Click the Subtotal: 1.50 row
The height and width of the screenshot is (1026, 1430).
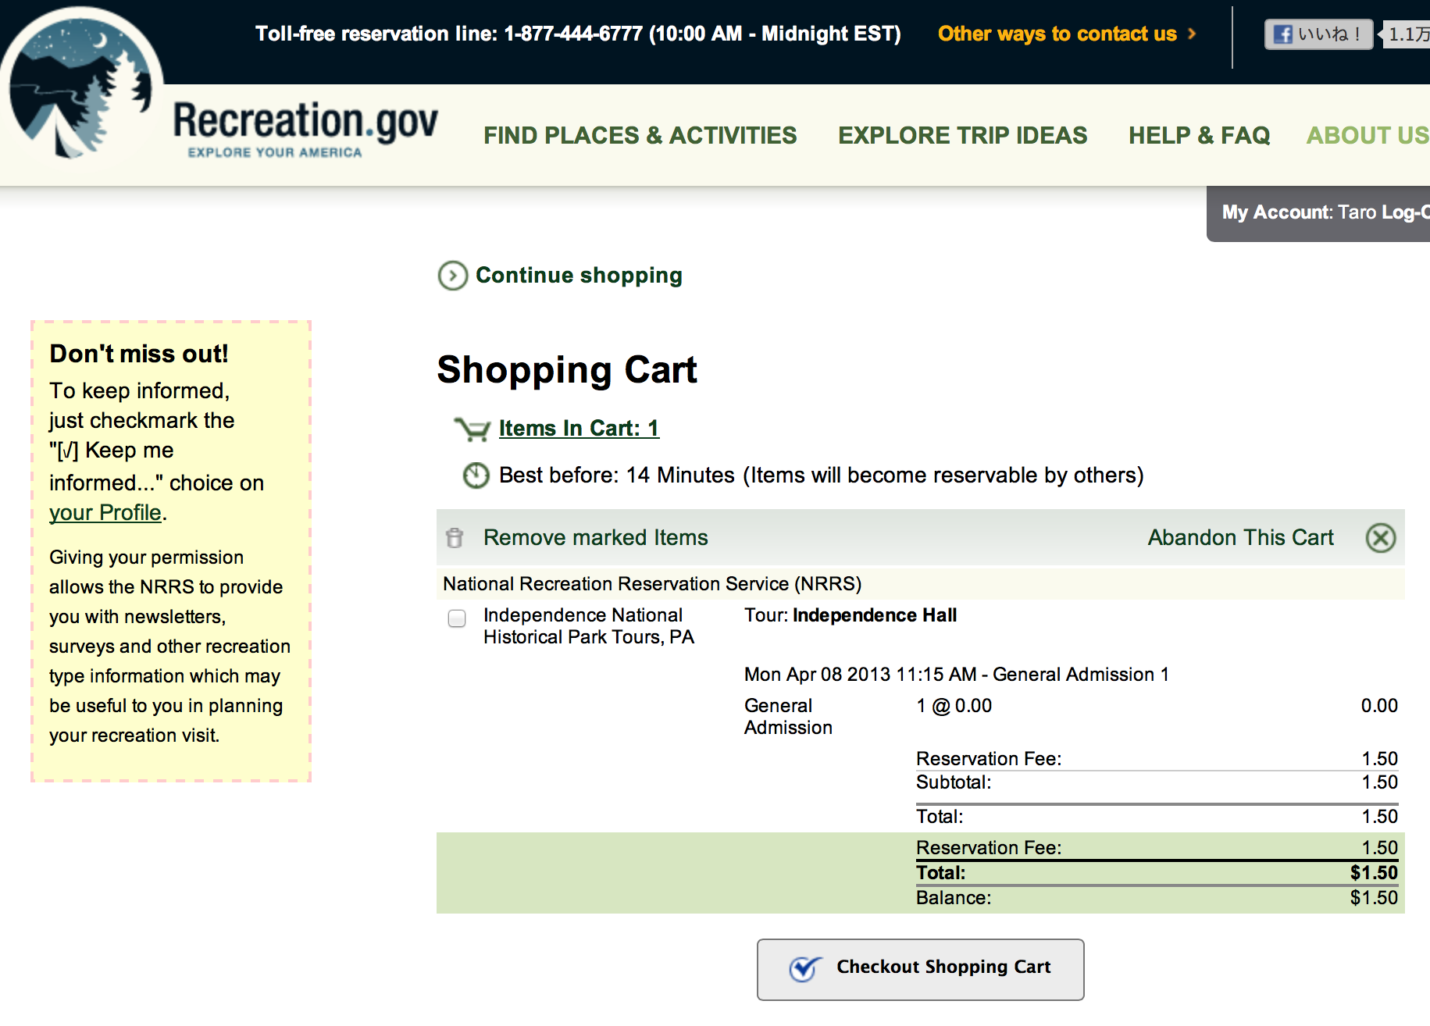(x=1157, y=782)
